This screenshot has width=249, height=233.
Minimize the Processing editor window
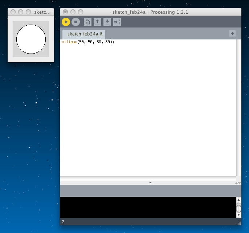[73, 12]
